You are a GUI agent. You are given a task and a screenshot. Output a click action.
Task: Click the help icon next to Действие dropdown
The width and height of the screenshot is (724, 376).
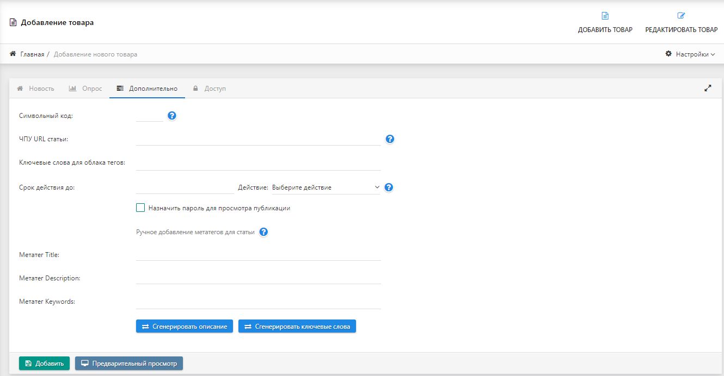click(x=389, y=187)
